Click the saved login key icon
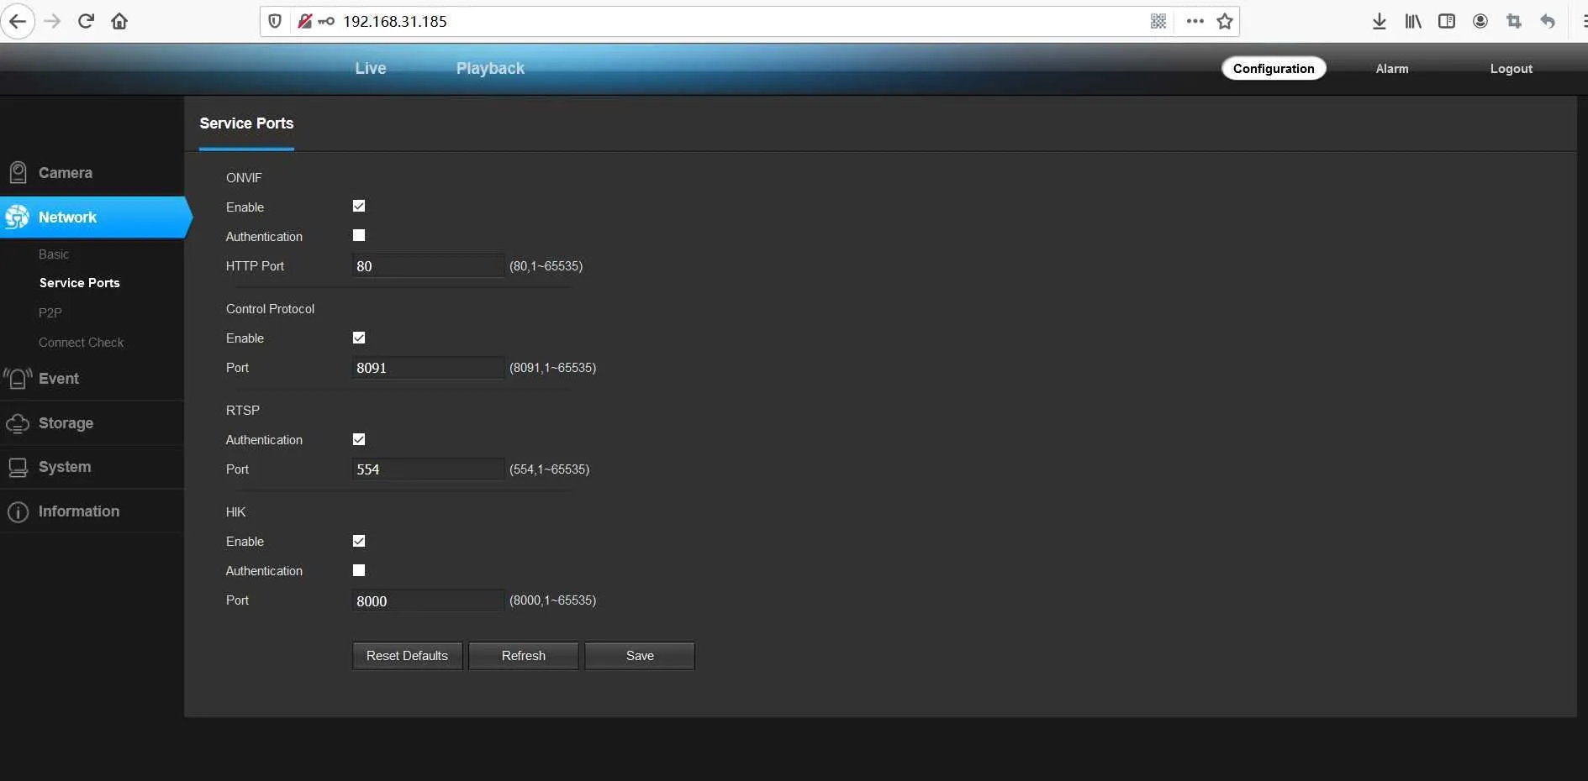 click(x=326, y=21)
